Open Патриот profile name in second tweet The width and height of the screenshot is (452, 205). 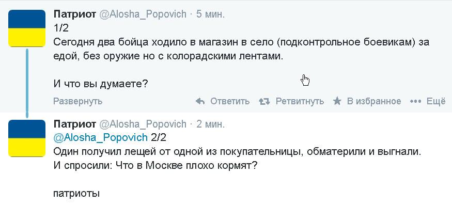click(x=75, y=124)
